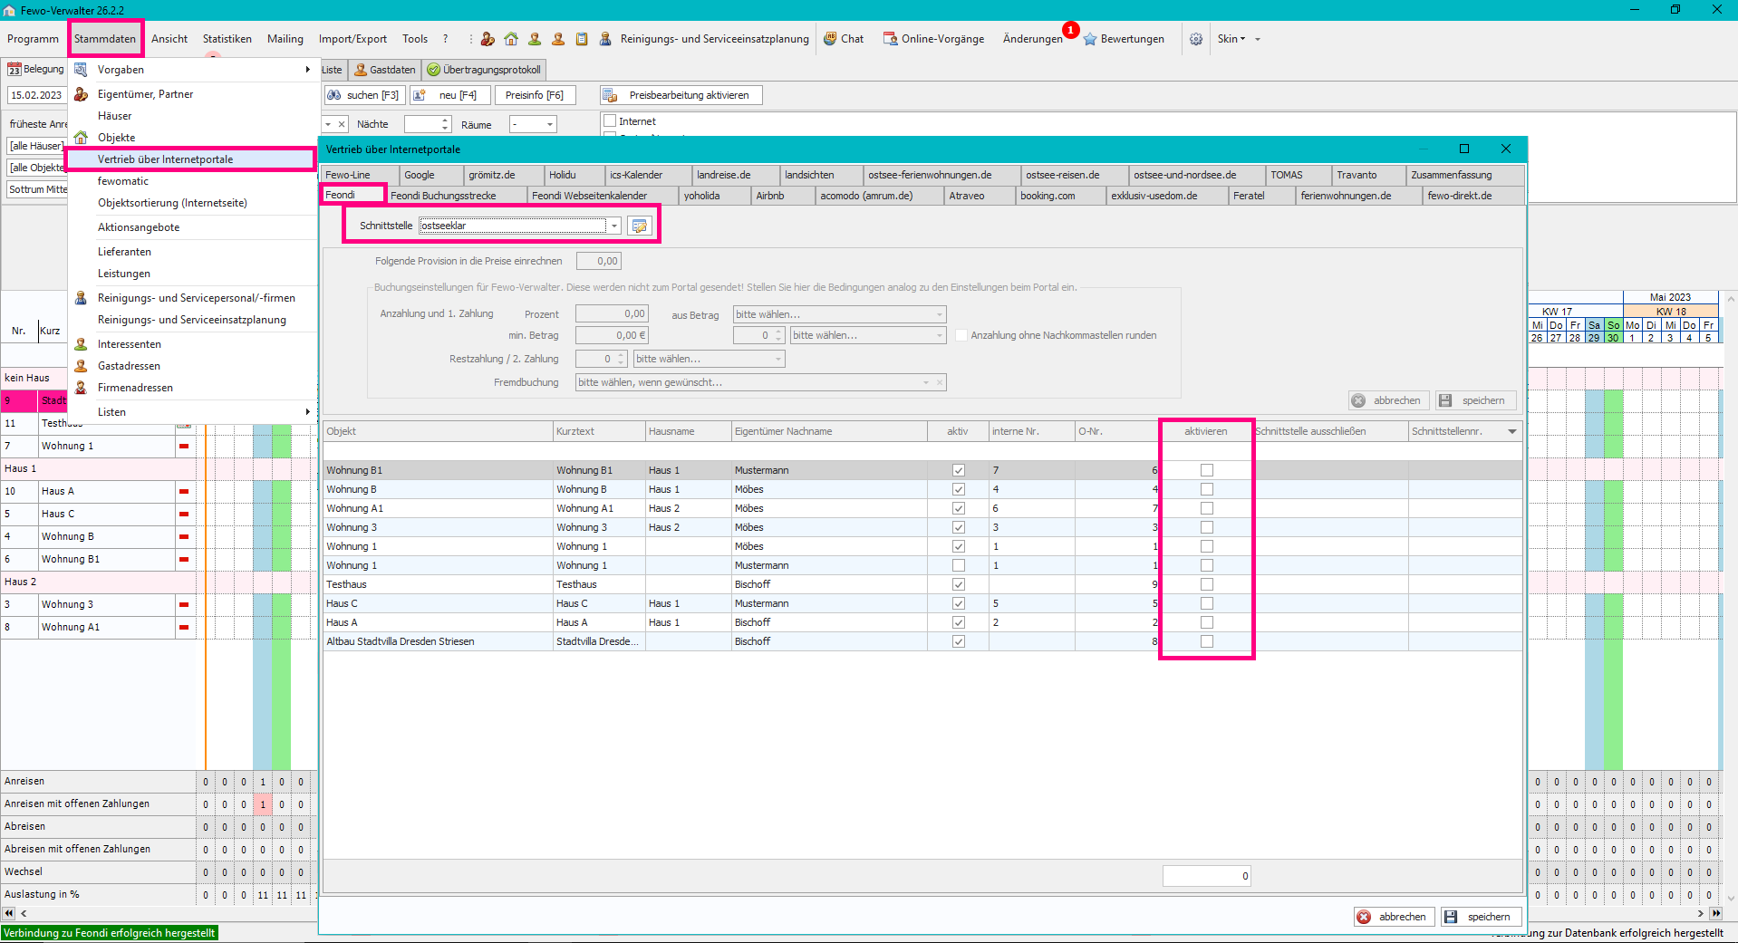Viewport: 1738px width, 943px height.
Task: Switch to the Airbnb tab
Action: [770, 196]
